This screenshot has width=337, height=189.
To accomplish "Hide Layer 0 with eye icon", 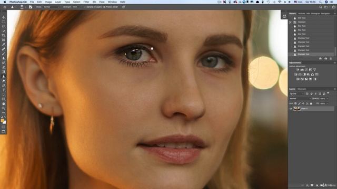I will (x=291, y=109).
